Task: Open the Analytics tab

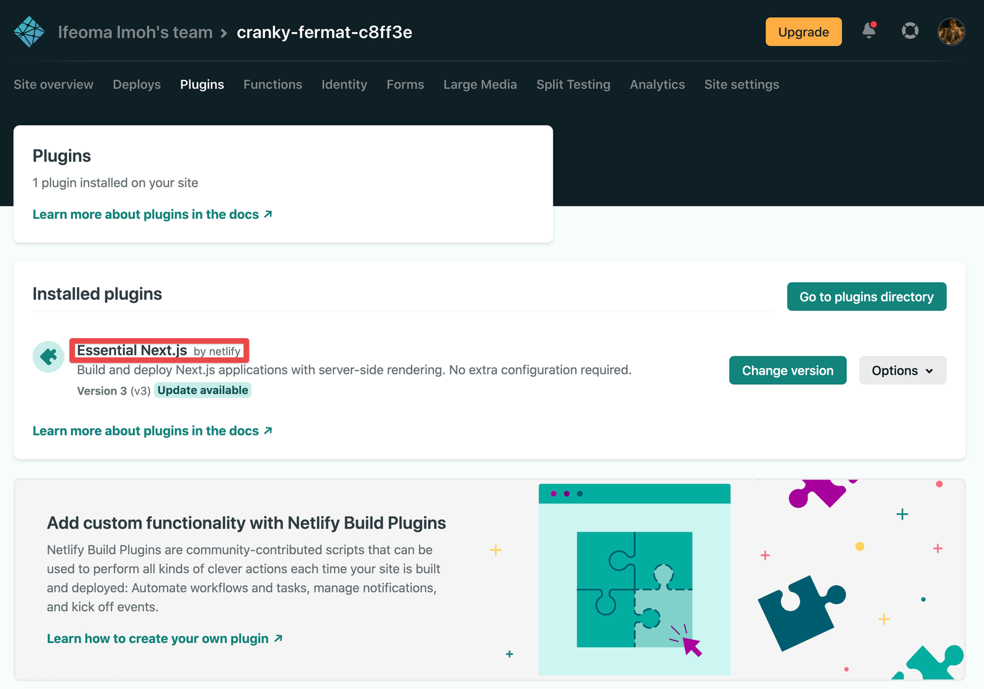Action: point(657,84)
